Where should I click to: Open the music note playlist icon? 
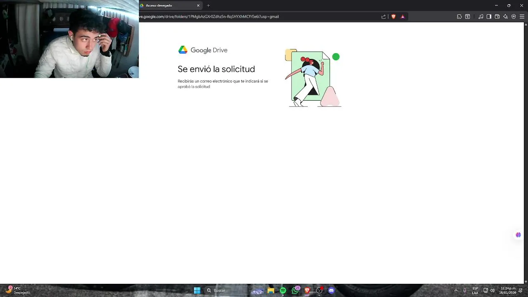click(481, 16)
